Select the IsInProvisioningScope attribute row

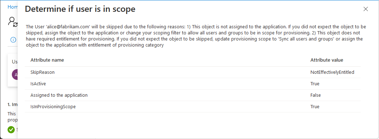click(x=193, y=107)
